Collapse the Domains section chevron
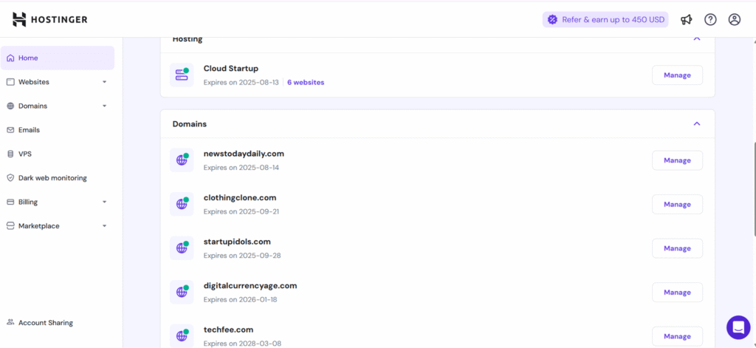756x348 pixels. pyautogui.click(x=697, y=123)
